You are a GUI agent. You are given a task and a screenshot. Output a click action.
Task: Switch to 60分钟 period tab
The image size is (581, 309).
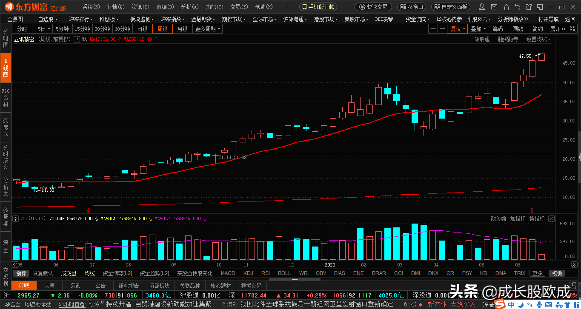click(x=122, y=29)
